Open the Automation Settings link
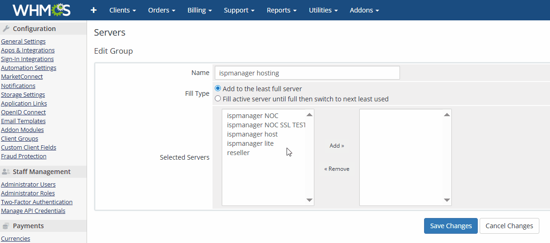 (29, 68)
